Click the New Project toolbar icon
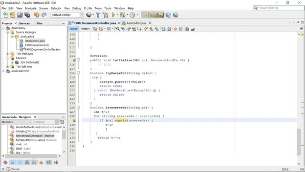 click(x=13, y=15)
